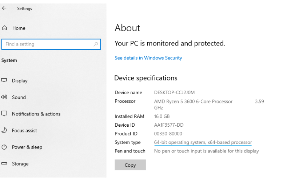Click the Sound speaker icon
Screen dimensions: 291x182
click(x=4, y=97)
